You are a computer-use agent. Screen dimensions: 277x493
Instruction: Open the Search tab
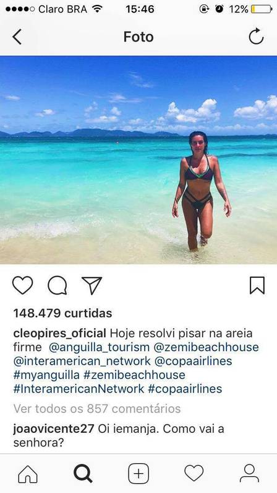[x=83, y=474]
